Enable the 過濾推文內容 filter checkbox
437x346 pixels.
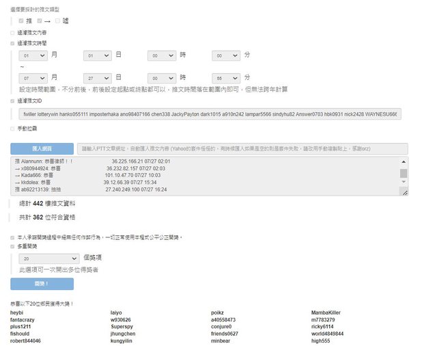(12, 32)
